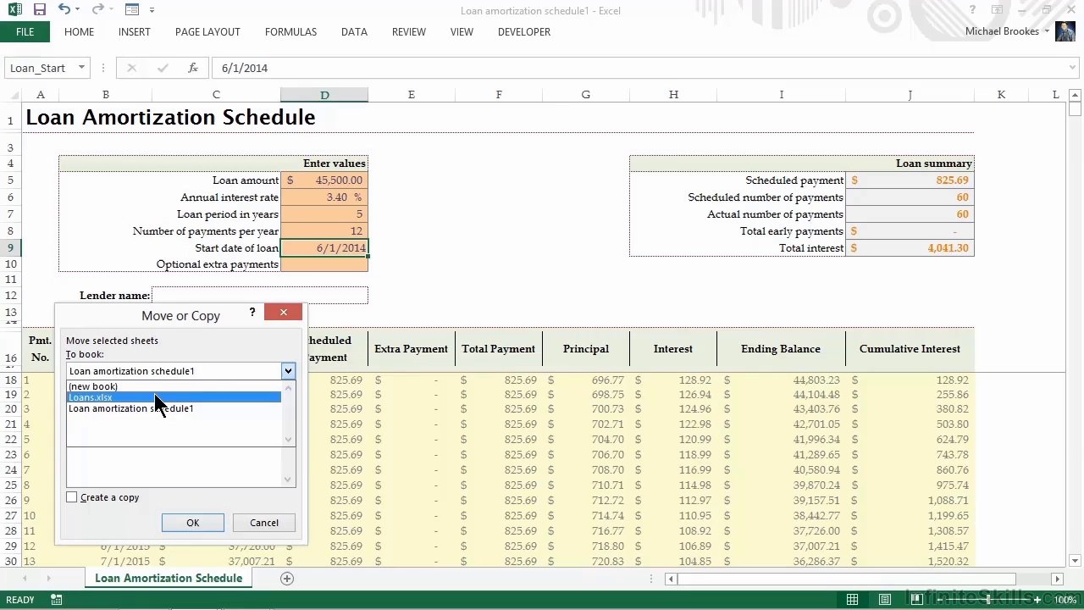This screenshot has width=1084, height=610.
Task: Click the Lender name input cell
Action: click(x=260, y=295)
